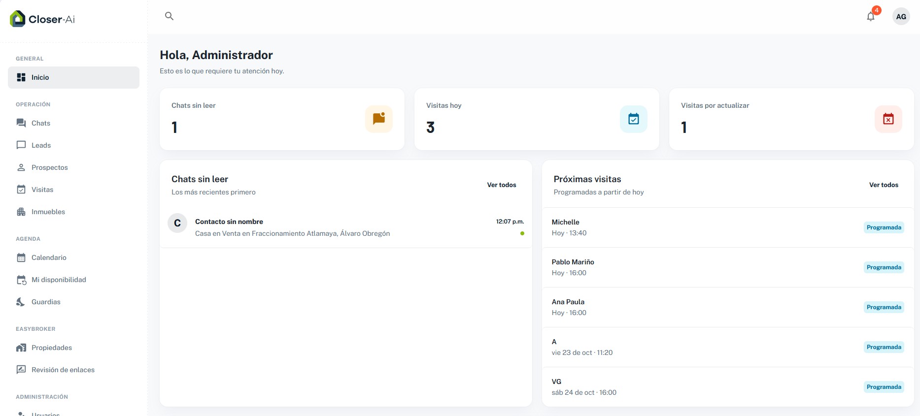The width and height of the screenshot is (920, 416).
Task: Open the AG user avatar menu
Action: click(901, 17)
